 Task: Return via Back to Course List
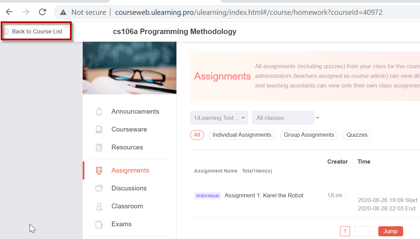point(37,31)
